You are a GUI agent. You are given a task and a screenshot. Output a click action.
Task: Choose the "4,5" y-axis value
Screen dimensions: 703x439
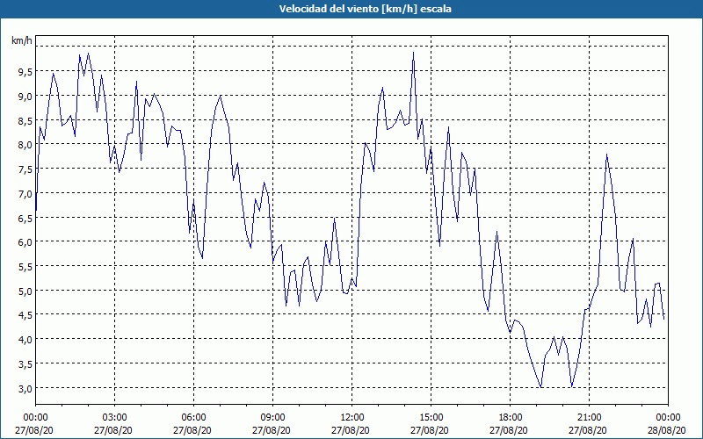coord(25,315)
